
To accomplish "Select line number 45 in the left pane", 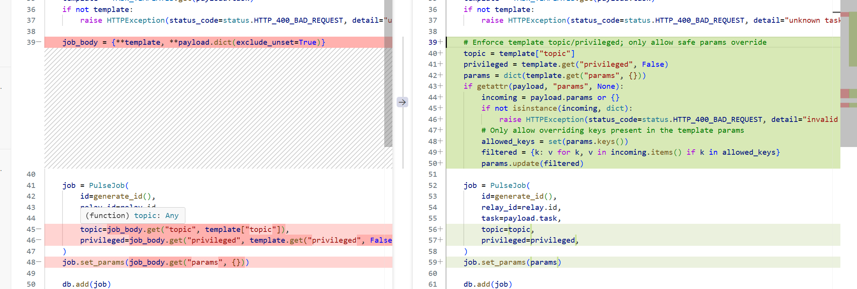I will 31,229.
